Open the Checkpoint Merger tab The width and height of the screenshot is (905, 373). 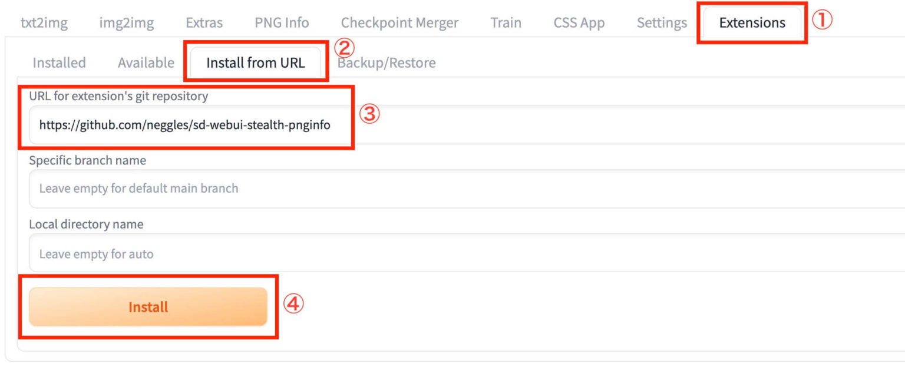pyautogui.click(x=399, y=23)
